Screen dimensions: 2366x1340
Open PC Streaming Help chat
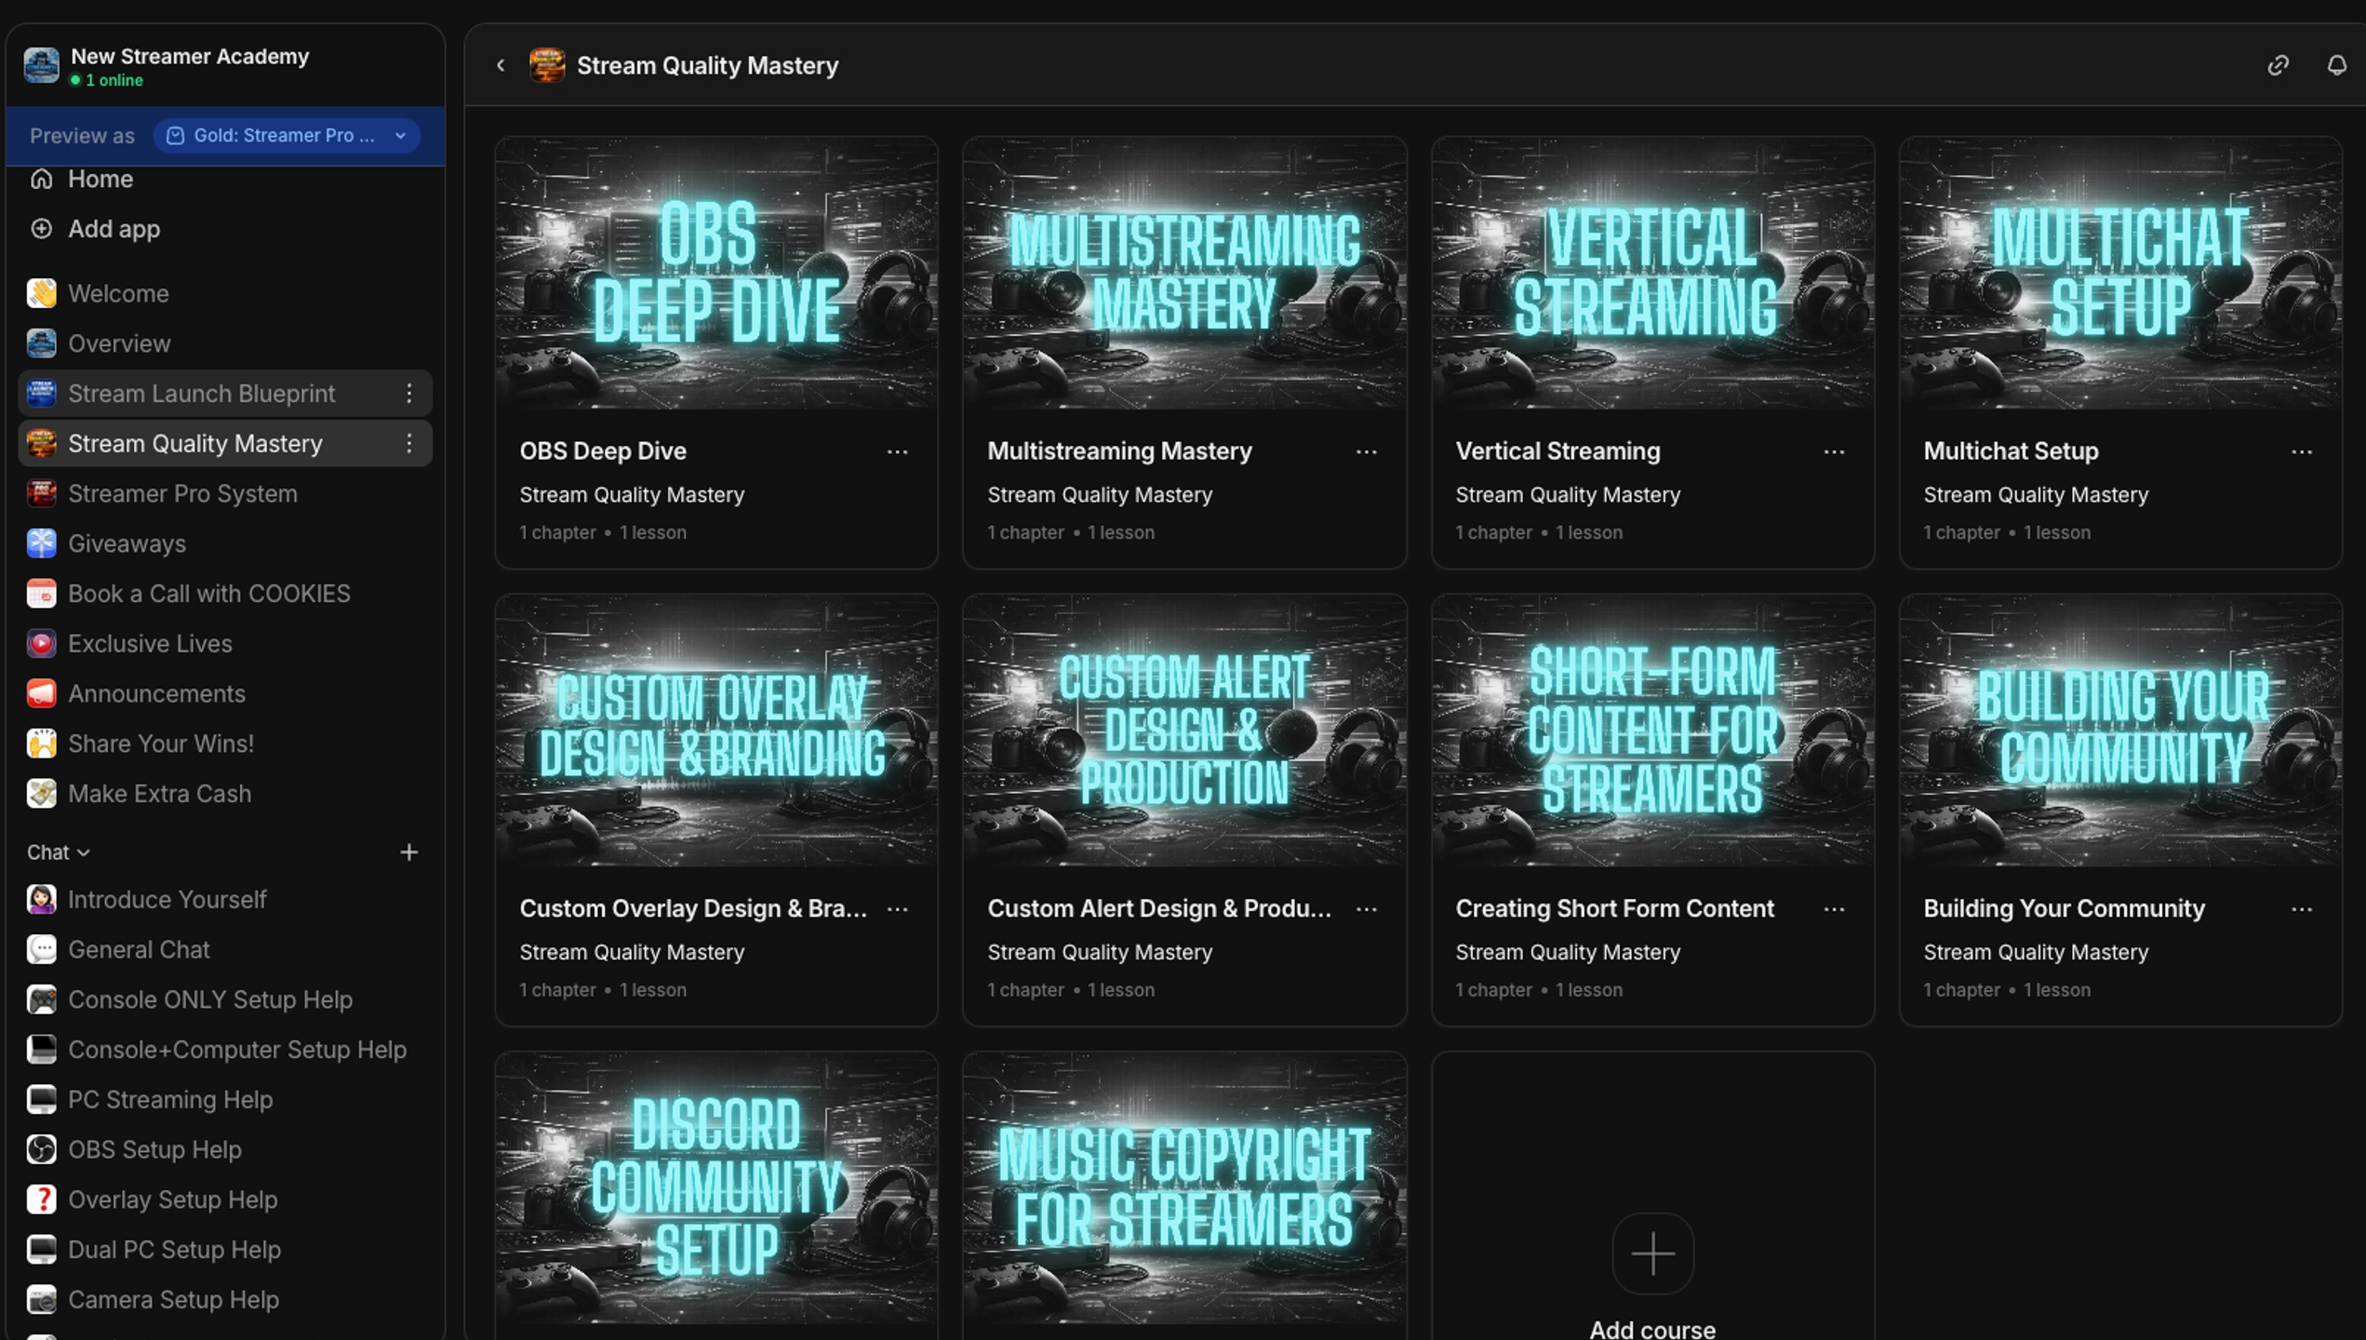coord(224,1100)
